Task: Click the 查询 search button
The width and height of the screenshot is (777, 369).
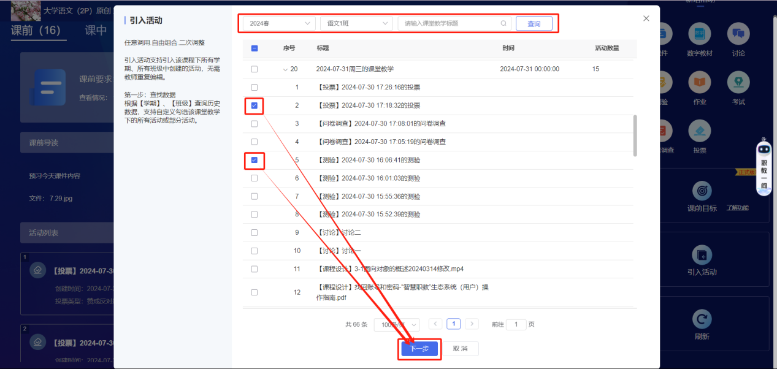Action: pos(534,23)
